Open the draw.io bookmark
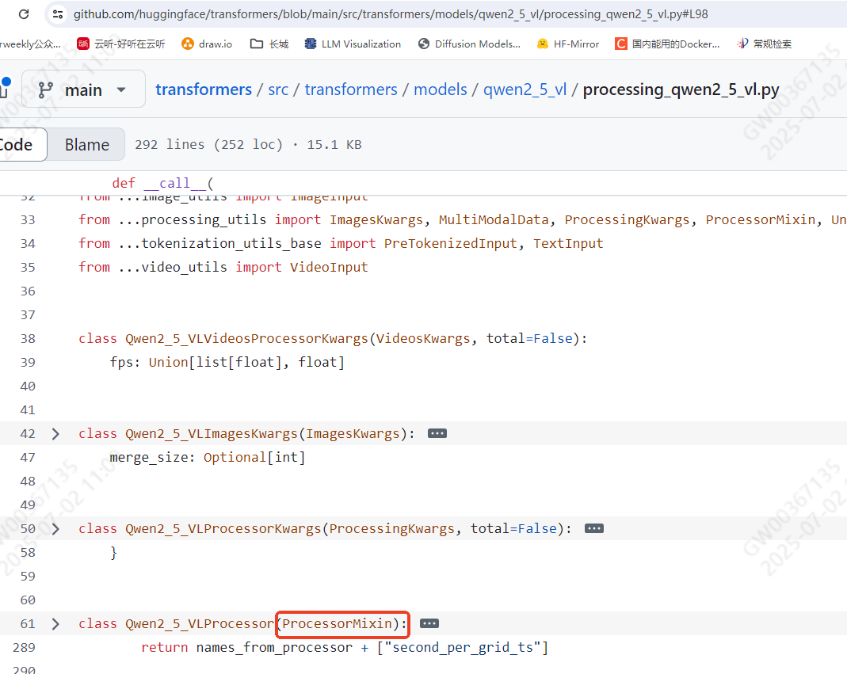 (207, 44)
